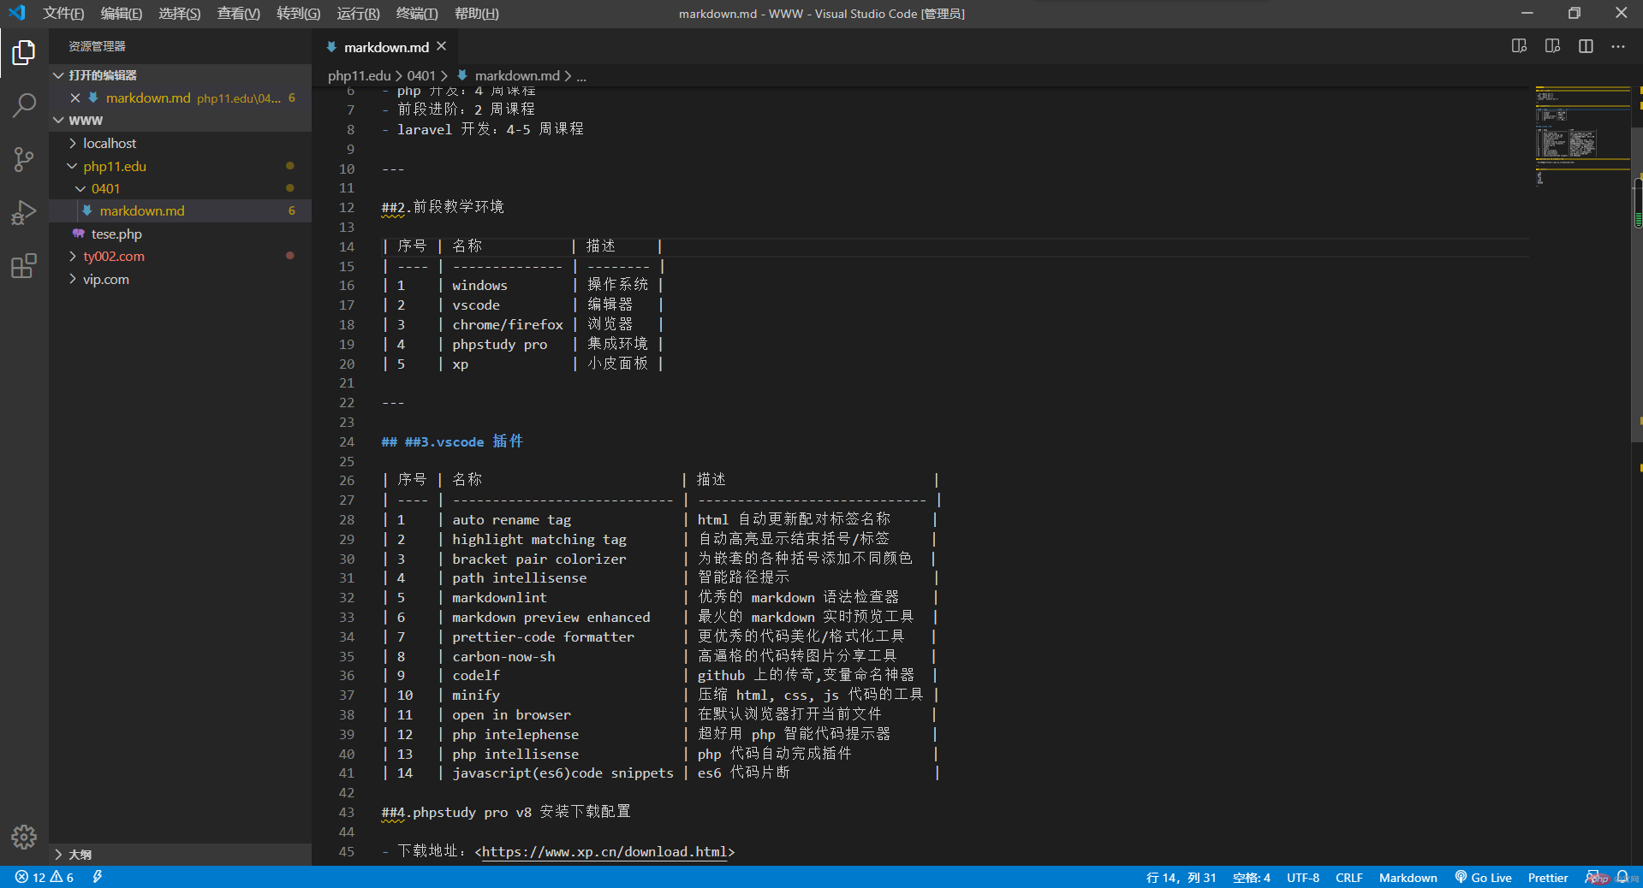Click the text 'markdown preview enhanced'

point(551,618)
